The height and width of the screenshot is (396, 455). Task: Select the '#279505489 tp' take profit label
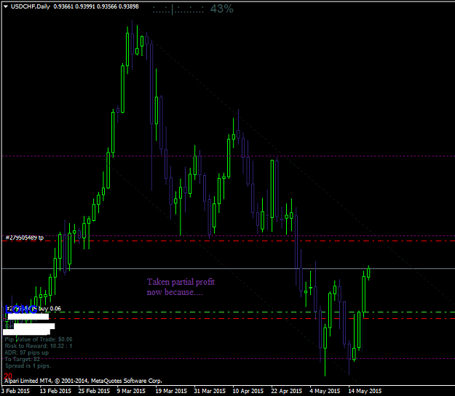click(24, 238)
